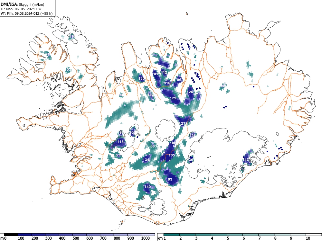Click the dark blue 100–200 m legend swatch
The width and height of the screenshot is (322, 241).
point(25,235)
